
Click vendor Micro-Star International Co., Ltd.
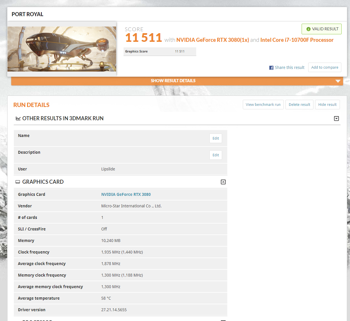click(131, 206)
